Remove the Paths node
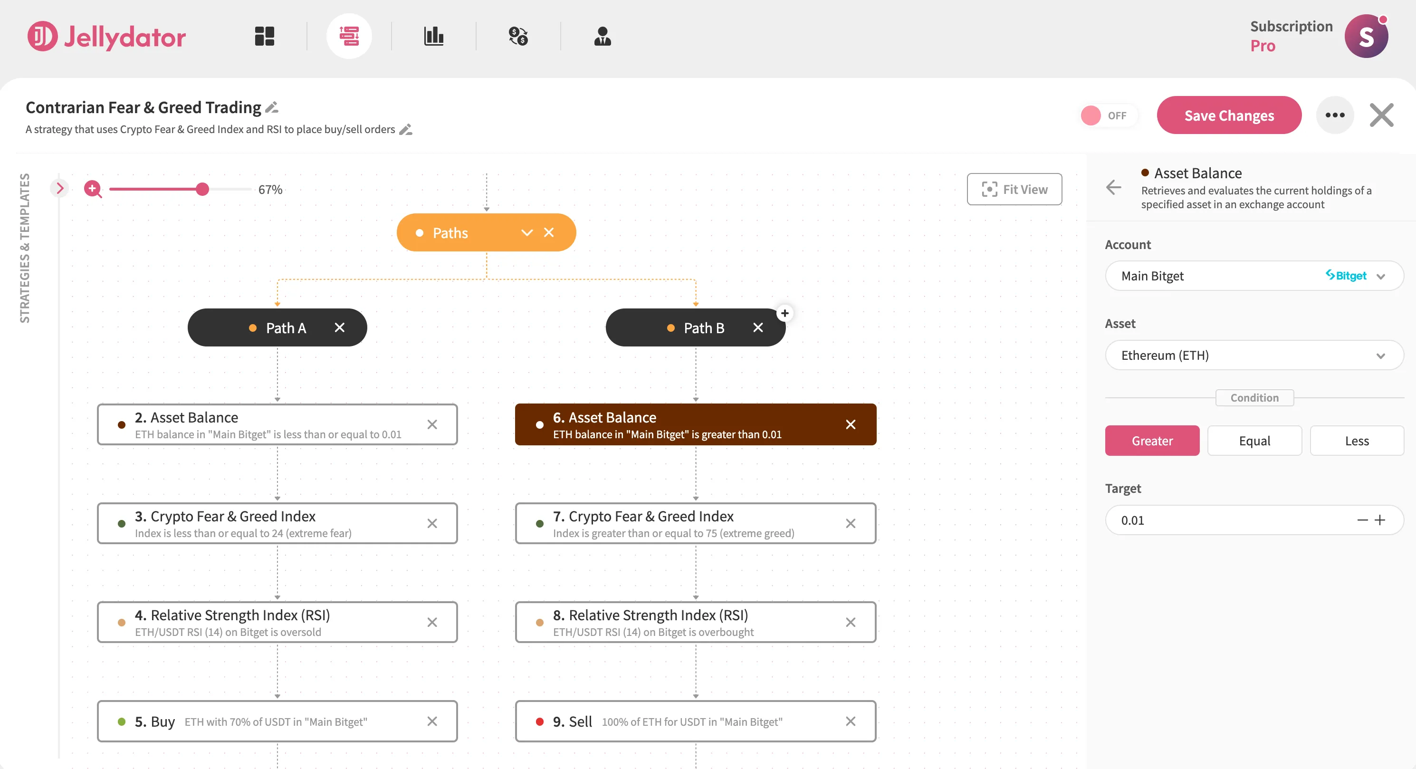Viewport: 1416px width, 769px height. point(549,232)
